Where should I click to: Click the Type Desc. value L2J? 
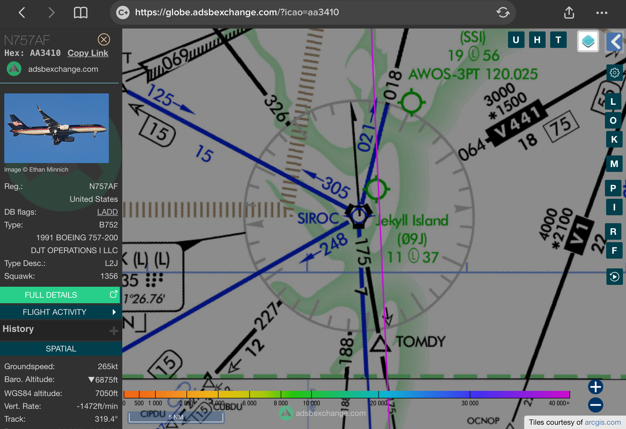(x=111, y=263)
